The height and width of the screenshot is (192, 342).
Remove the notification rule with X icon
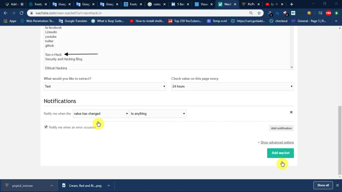291,112
